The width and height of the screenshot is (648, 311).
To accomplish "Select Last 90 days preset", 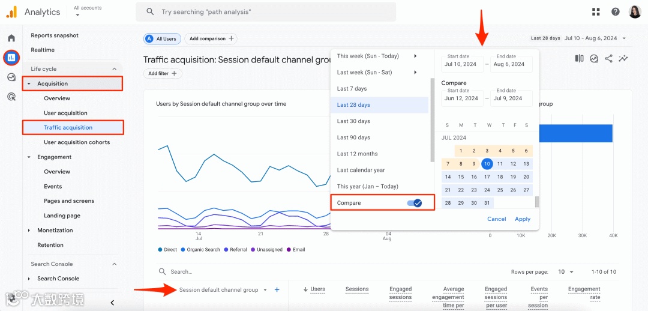I will [379, 137].
